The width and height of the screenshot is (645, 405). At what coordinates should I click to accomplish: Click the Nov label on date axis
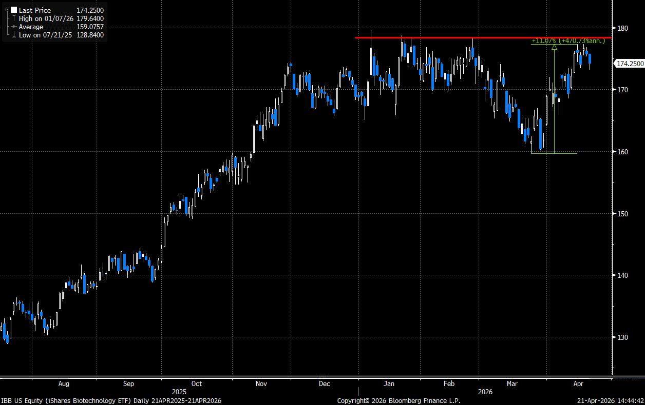(261, 383)
